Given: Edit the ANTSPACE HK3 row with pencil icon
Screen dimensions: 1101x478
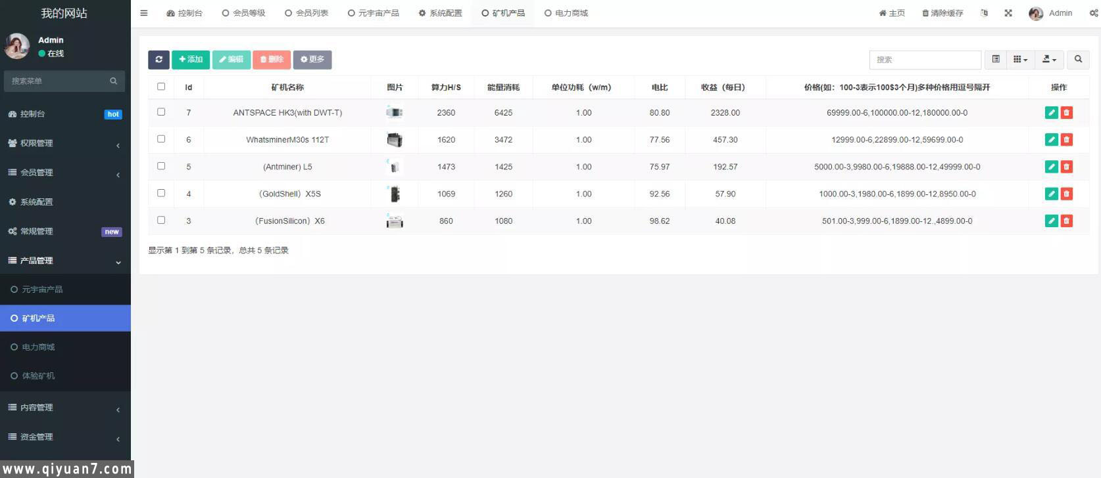Looking at the screenshot, I should pos(1051,113).
